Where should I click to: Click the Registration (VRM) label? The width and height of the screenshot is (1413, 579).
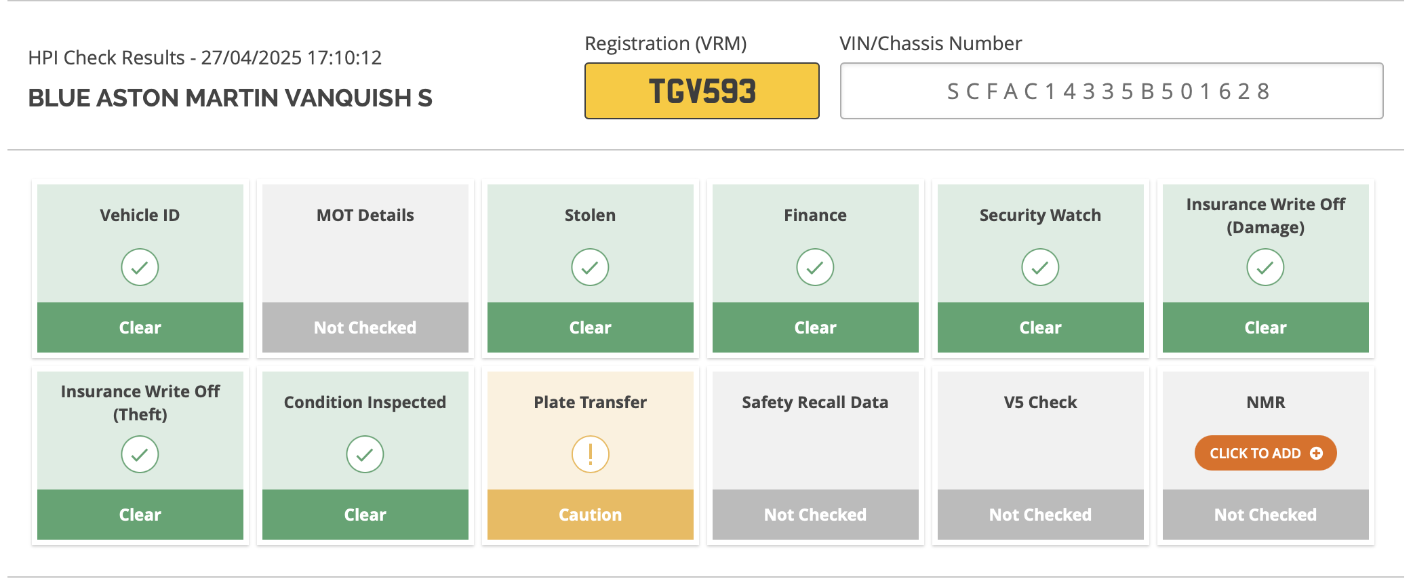pyautogui.click(x=666, y=43)
